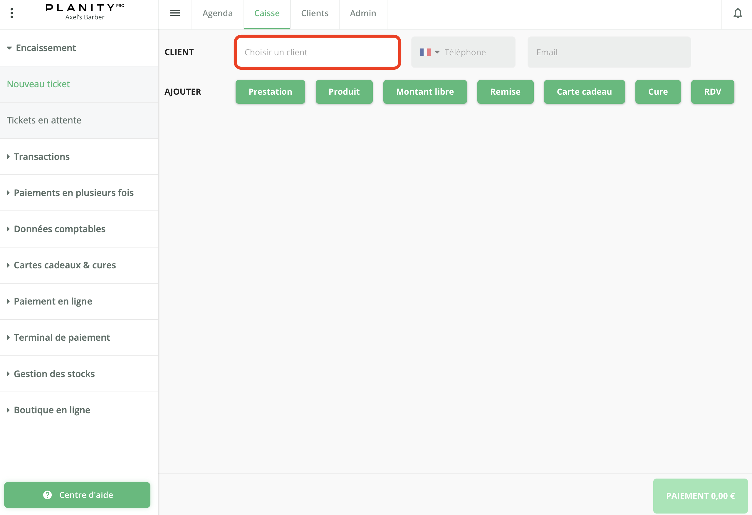Expand Paiements en plusieurs fois
This screenshot has width=752, height=515.
point(73,193)
